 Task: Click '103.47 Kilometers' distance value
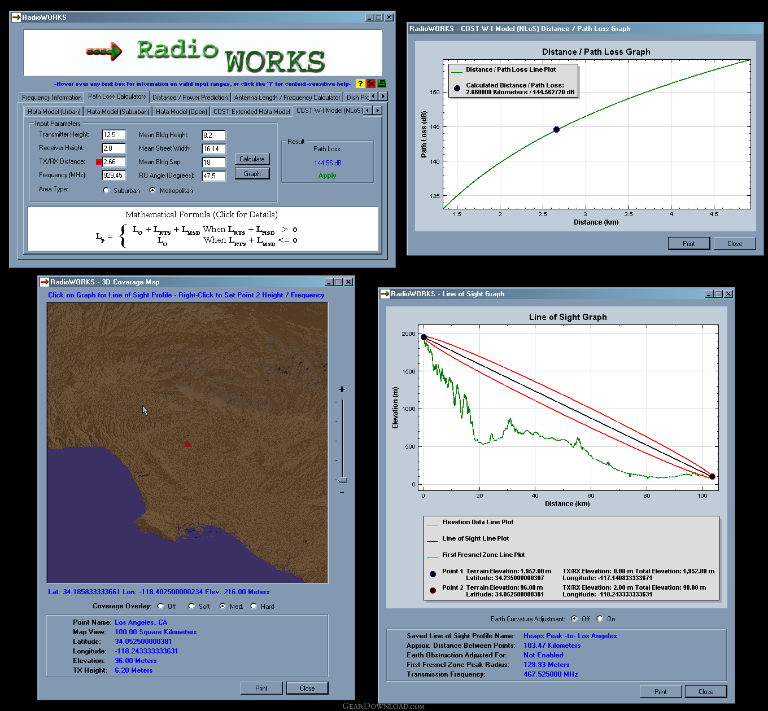(552, 646)
